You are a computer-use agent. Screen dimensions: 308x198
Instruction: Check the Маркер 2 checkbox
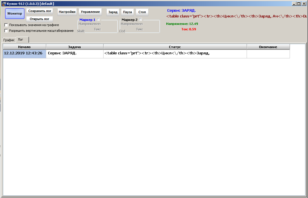click(141, 19)
